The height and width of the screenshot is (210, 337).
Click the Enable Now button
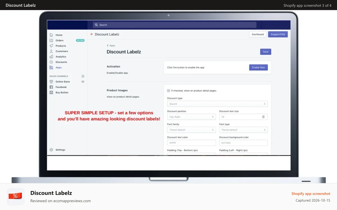pos(258,67)
